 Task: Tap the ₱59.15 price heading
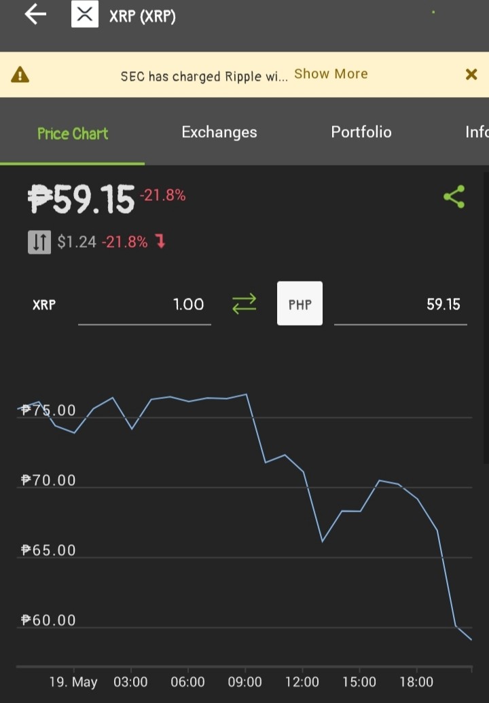coord(81,199)
